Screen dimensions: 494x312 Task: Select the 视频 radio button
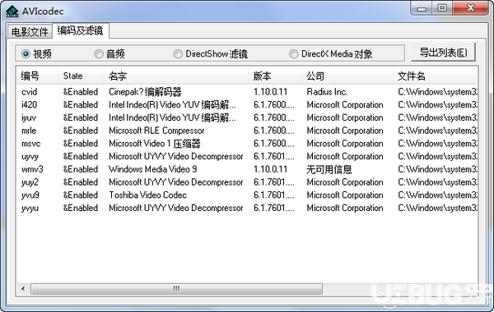(x=36, y=54)
